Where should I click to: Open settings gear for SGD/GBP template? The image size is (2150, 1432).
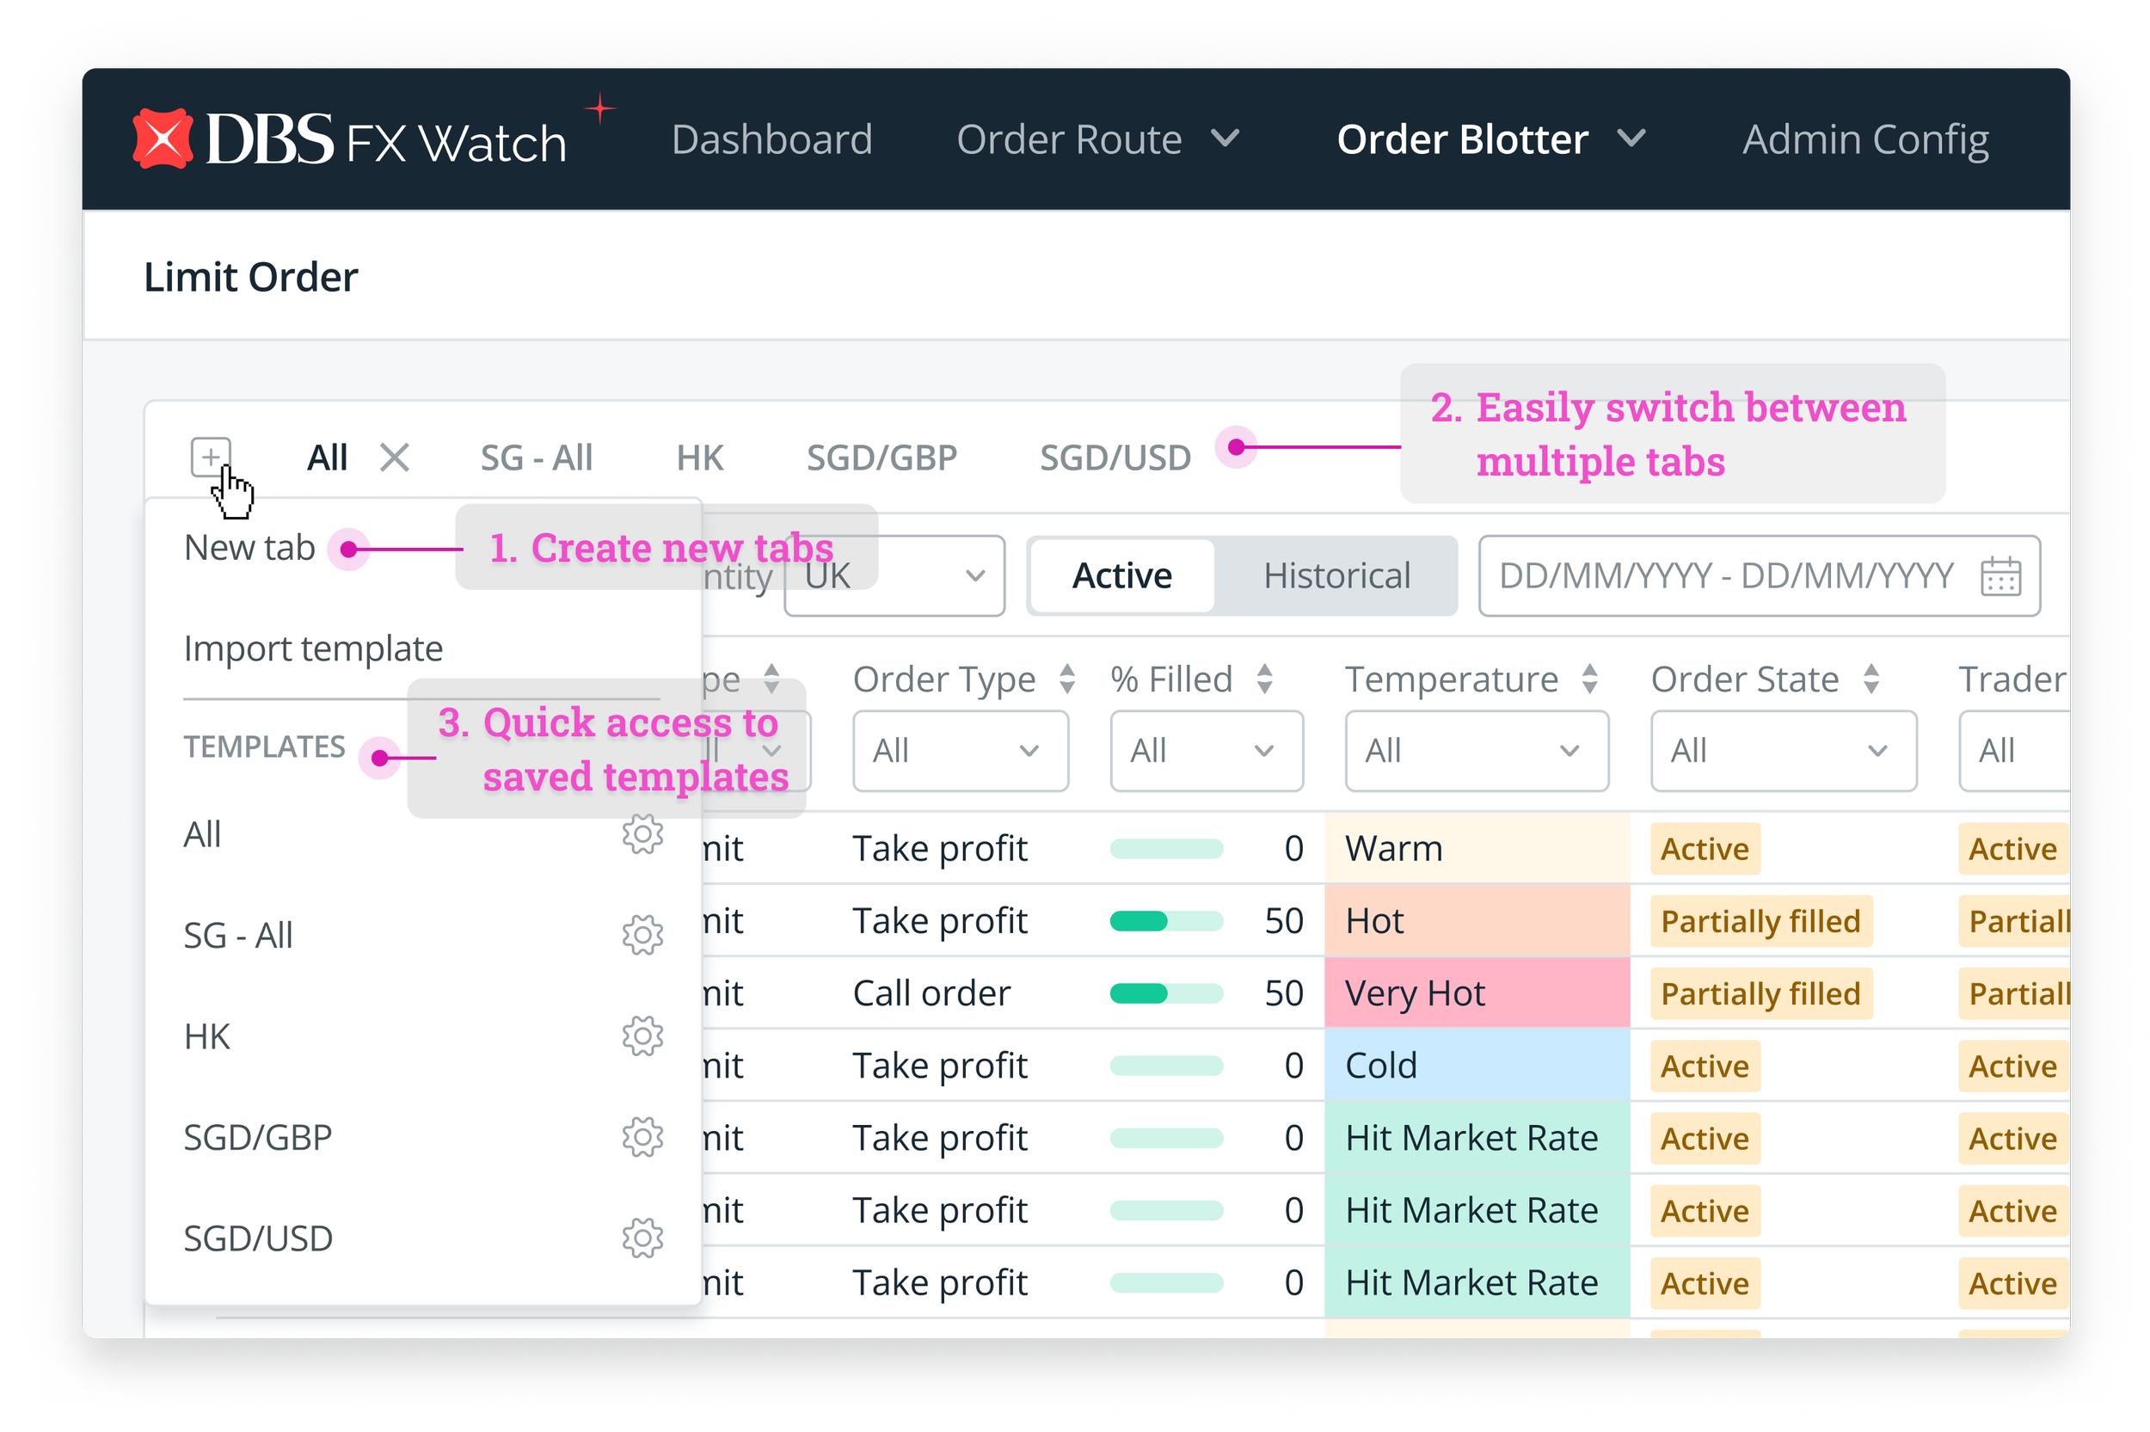pyautogui.click(x=642, y=1138)
